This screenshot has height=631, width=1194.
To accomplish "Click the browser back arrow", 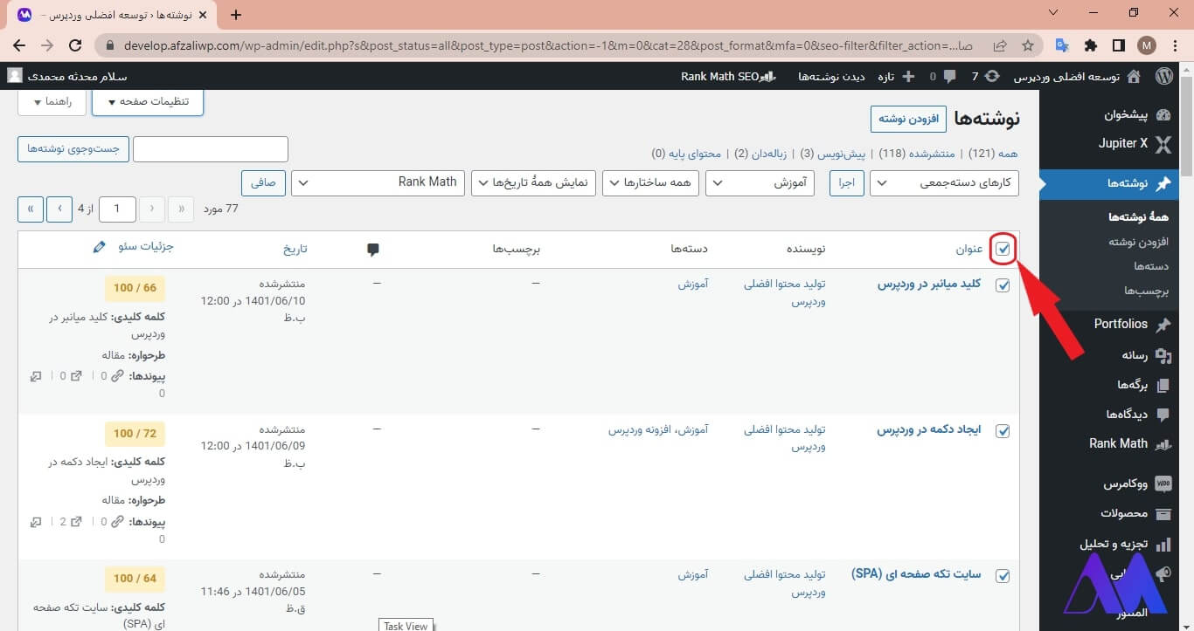I will (x=19, y=45).
